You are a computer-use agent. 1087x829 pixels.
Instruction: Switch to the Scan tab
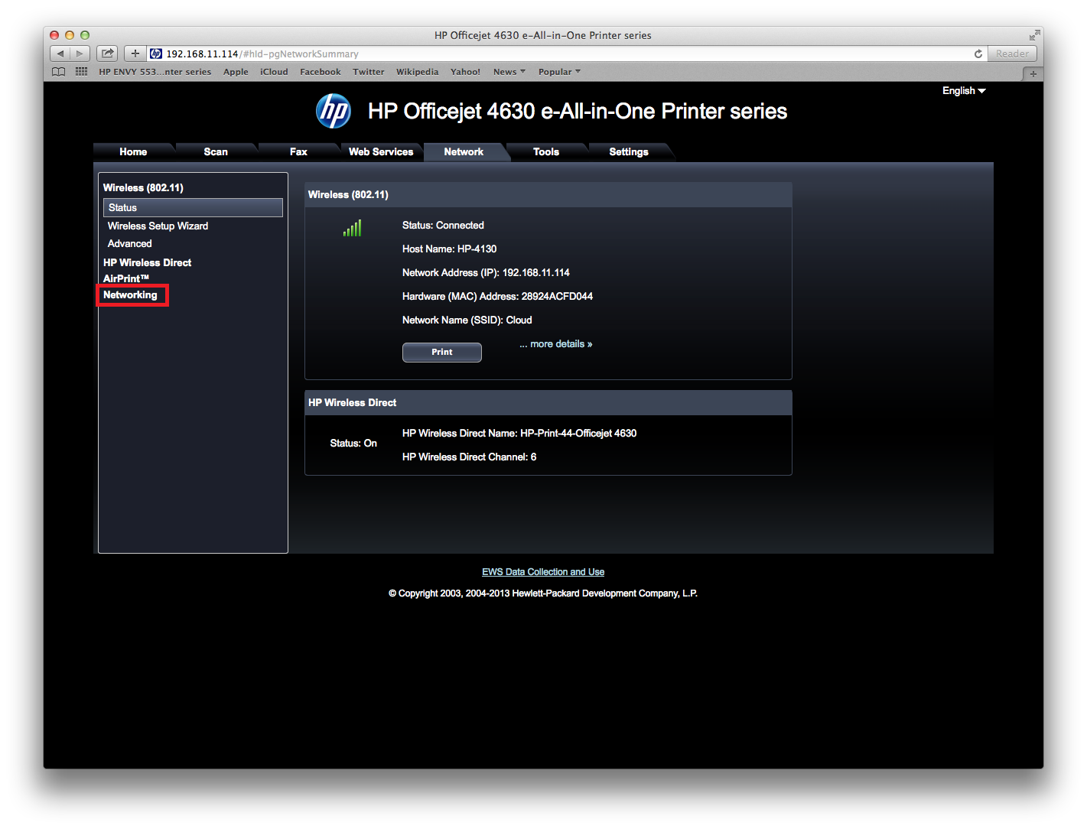pos(216,151)
